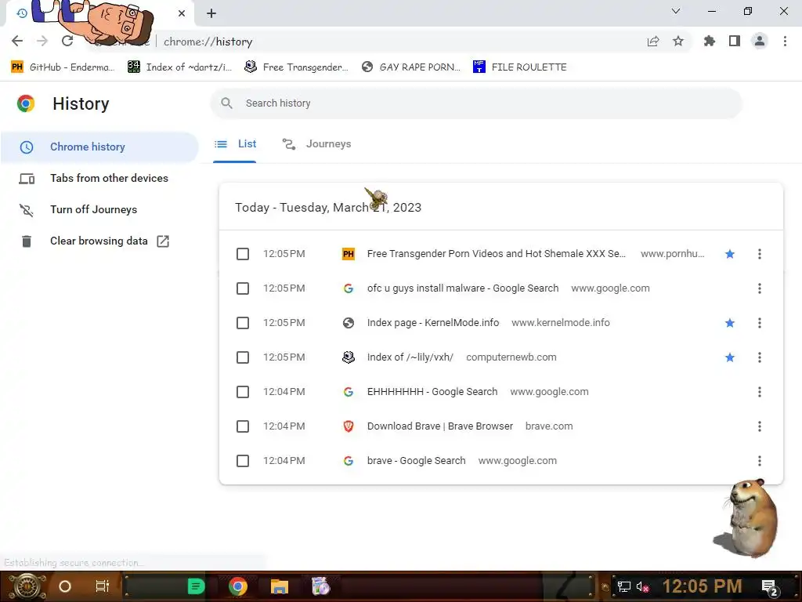The width and height of the screenshot is (802, 602).
Task: Switch to the List tab
Action: (235, 144)
